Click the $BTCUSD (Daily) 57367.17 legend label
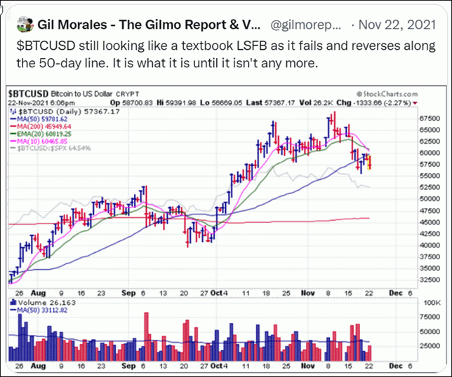The image size is (452, 377). (x=69, y=111)
